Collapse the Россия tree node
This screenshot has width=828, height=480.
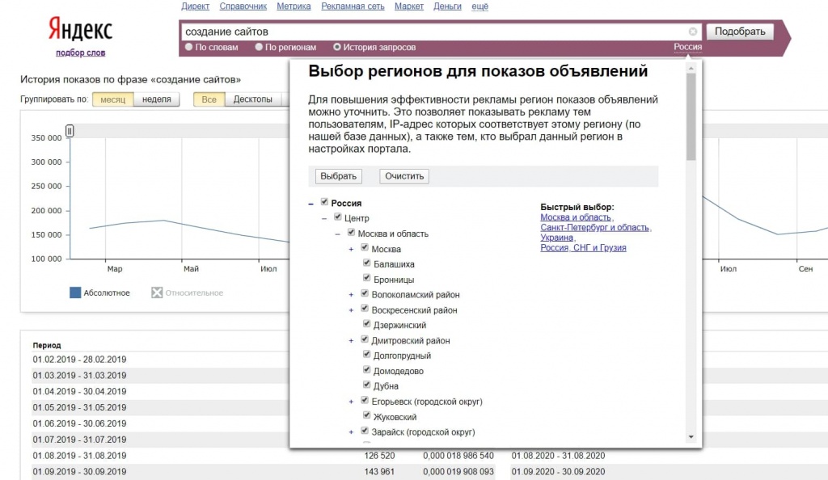310,204
